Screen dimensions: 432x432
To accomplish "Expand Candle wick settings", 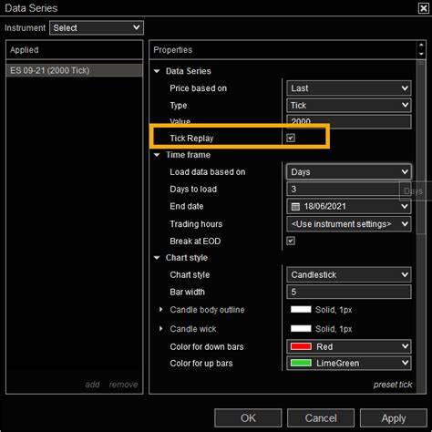I will (161, 329).
